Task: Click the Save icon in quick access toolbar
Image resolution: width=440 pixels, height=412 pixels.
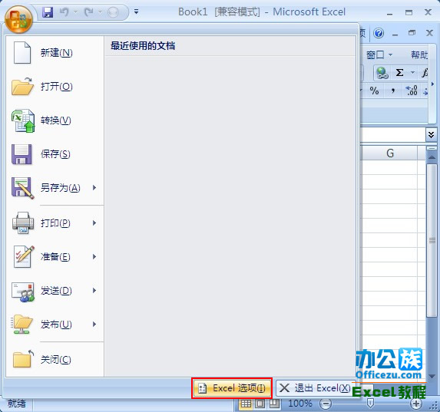Action: [48, 12]
